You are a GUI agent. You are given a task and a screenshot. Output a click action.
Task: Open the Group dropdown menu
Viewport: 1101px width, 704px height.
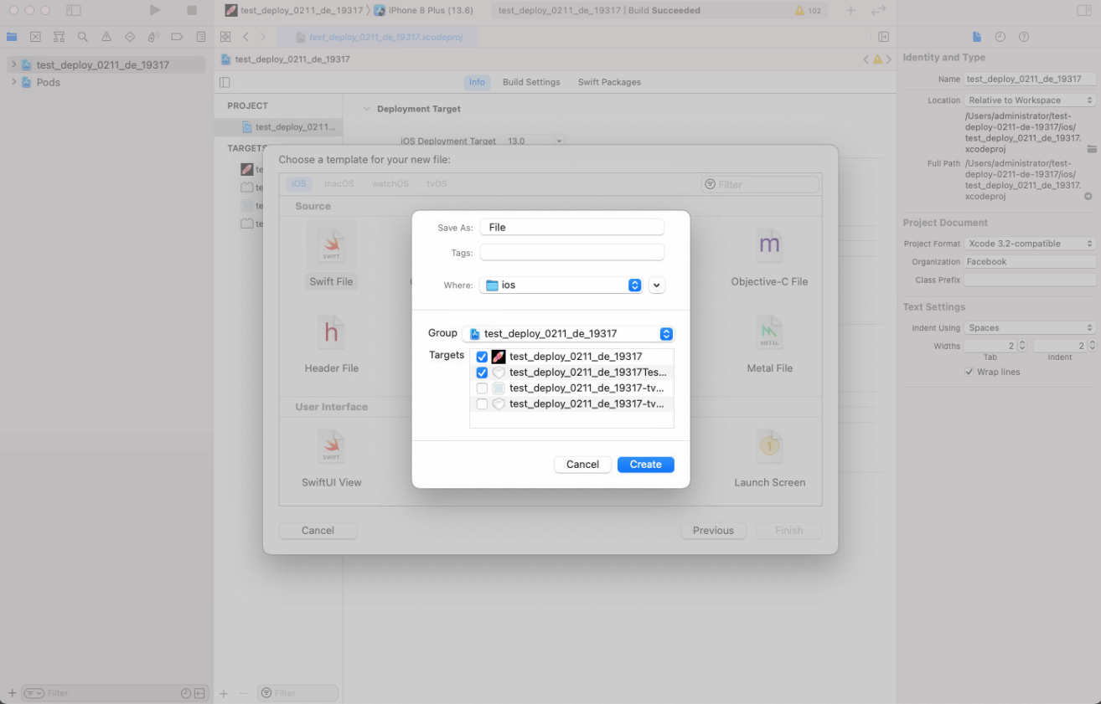click(x=568, y=333)
